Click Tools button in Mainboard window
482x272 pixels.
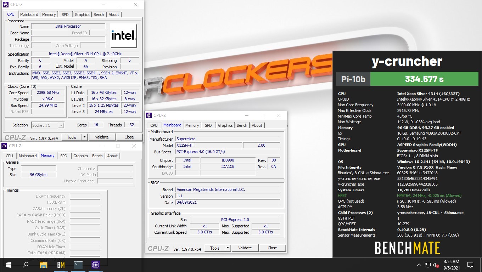pos(215,248)
